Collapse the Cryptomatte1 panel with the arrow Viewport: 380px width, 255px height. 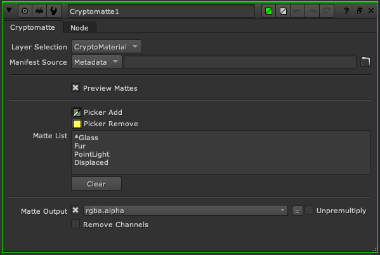pyautogui.click(x=10, y=10)
